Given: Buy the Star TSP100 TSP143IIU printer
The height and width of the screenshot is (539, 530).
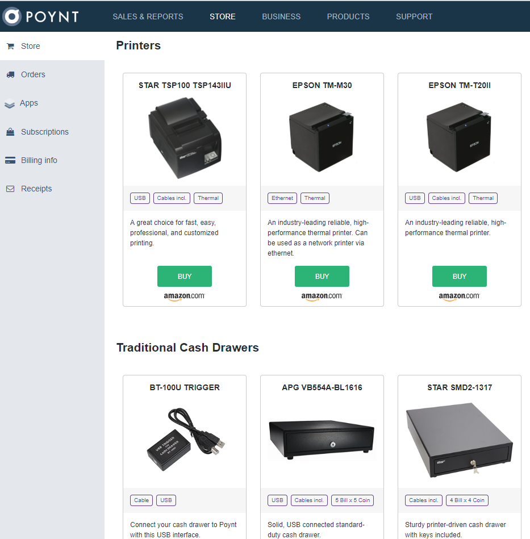Looking at the screenshot, I should (x=185, y=277).
